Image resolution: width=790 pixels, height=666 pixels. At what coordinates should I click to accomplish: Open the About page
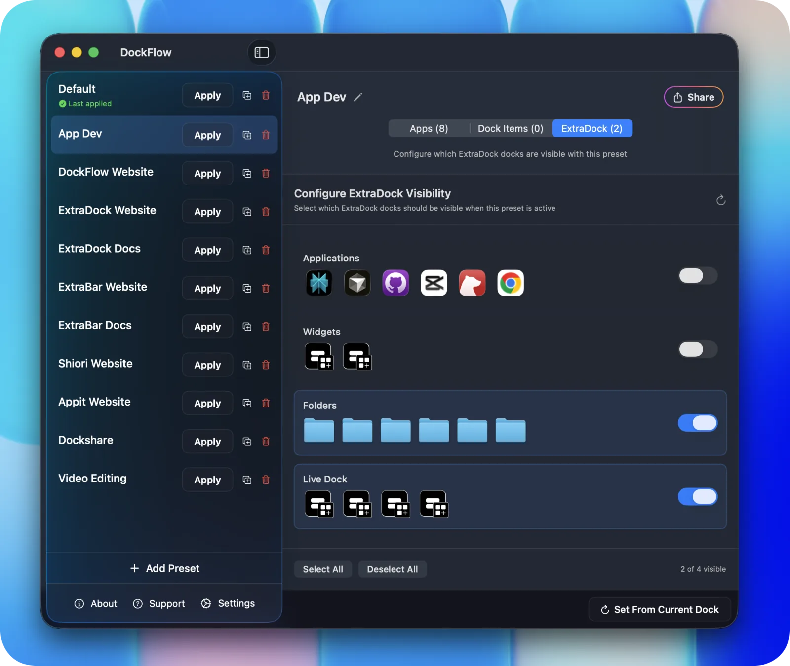96,604
